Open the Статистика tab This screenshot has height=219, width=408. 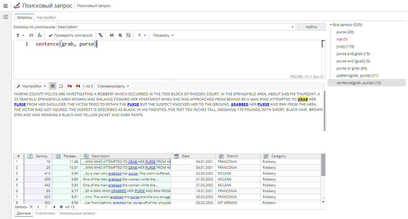(45, 213)
